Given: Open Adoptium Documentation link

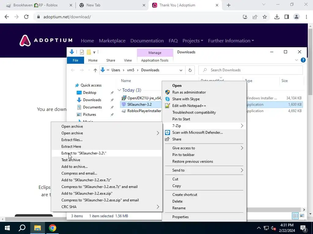Looking at the screenshot, I should [x=147, y=41].
